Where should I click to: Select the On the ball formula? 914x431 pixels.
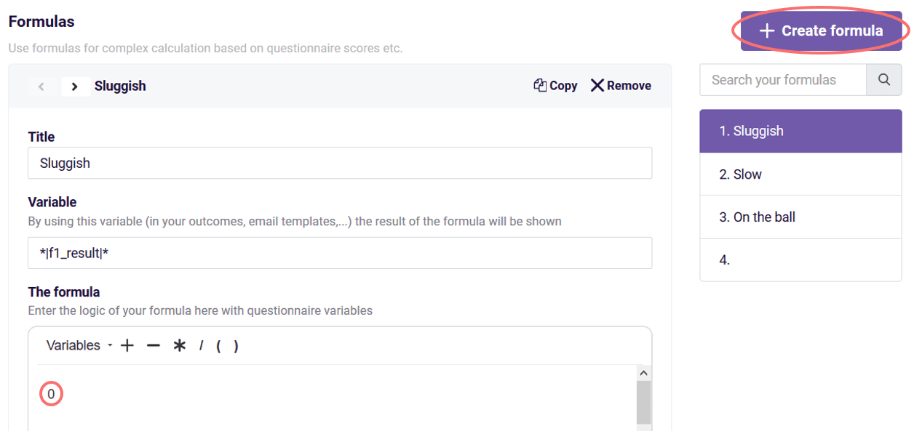(800, 217)
